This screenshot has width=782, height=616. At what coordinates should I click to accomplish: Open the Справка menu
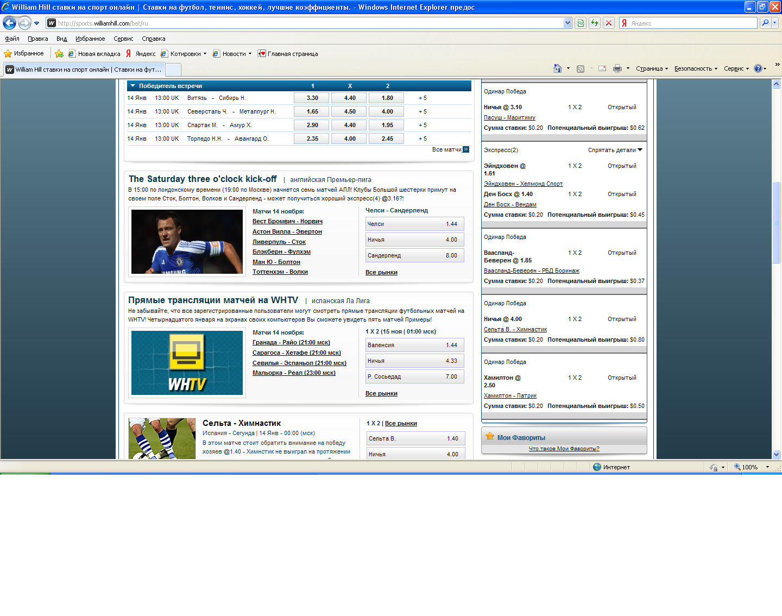(x=153, y=39)
